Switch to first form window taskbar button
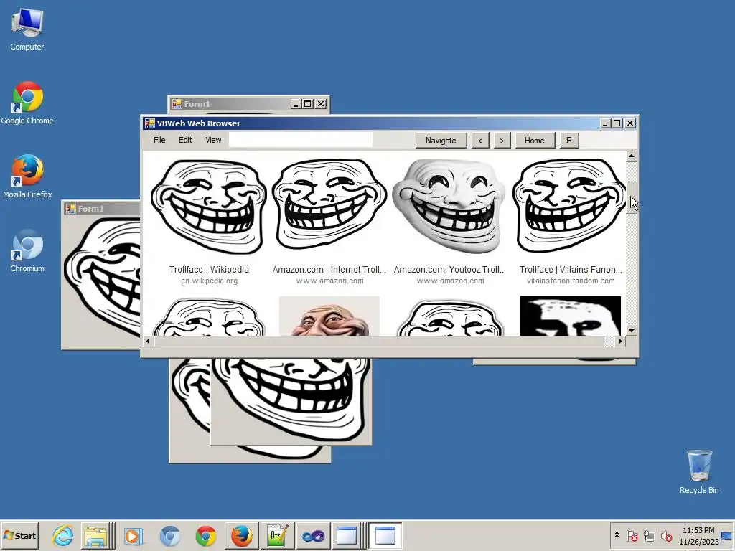This screenshot has height=551, width=735. tap(347, 535)
